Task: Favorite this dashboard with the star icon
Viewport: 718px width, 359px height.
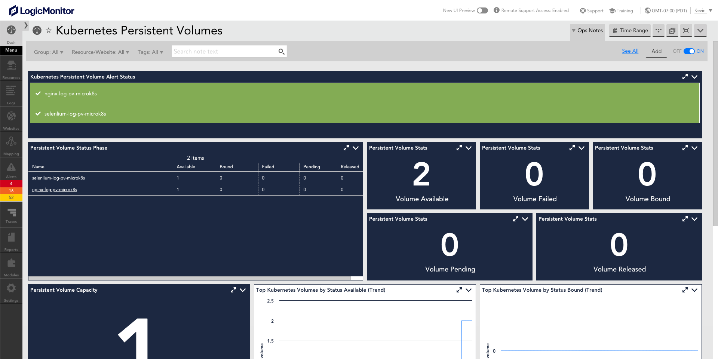Action: coord(49,31)
